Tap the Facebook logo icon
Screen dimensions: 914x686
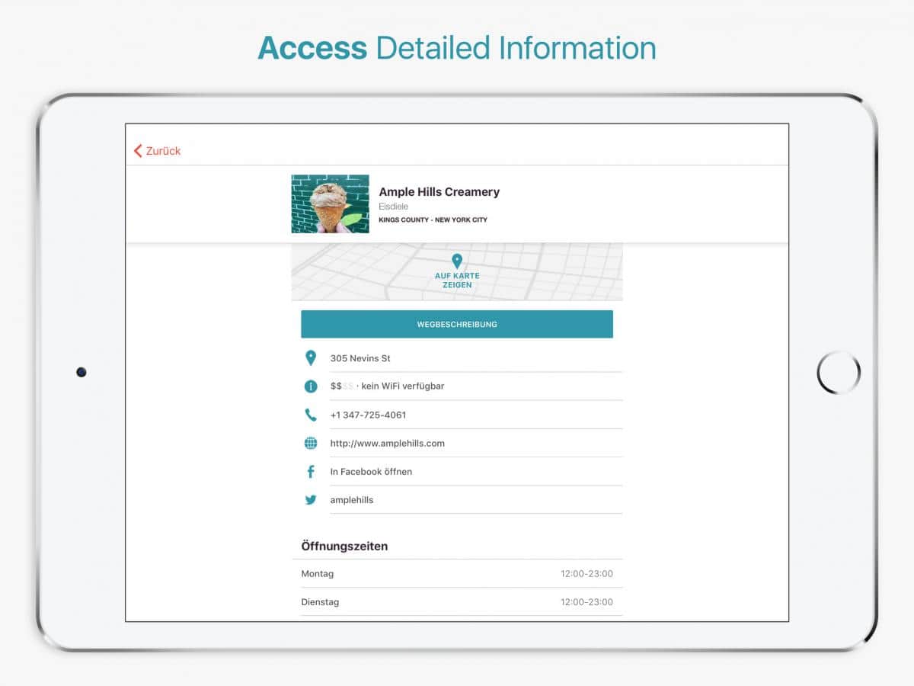tap(311, 472)
